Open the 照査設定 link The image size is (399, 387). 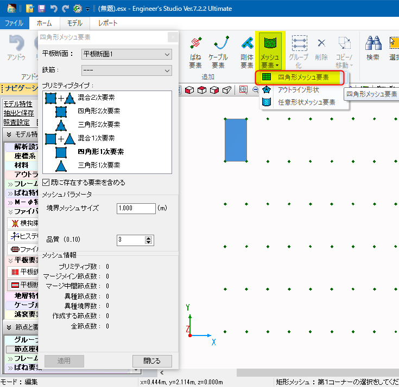pos(16,122)
